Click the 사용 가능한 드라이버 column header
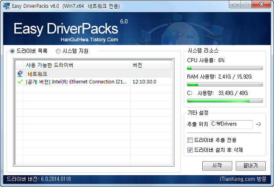This screenshot has height=187, width=274. click(77, 65)
